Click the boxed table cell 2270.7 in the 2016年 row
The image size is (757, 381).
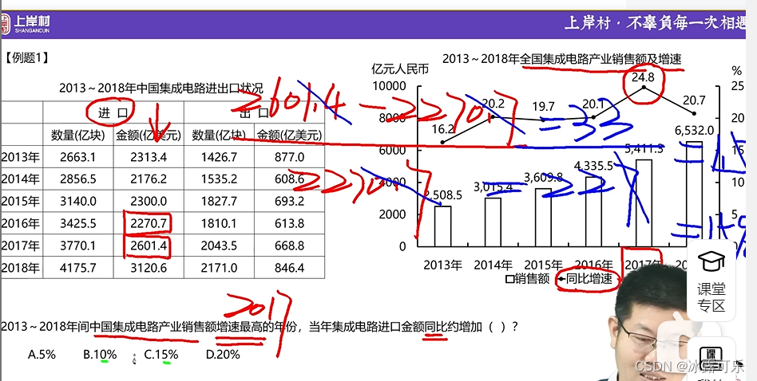tap(149, 223)
